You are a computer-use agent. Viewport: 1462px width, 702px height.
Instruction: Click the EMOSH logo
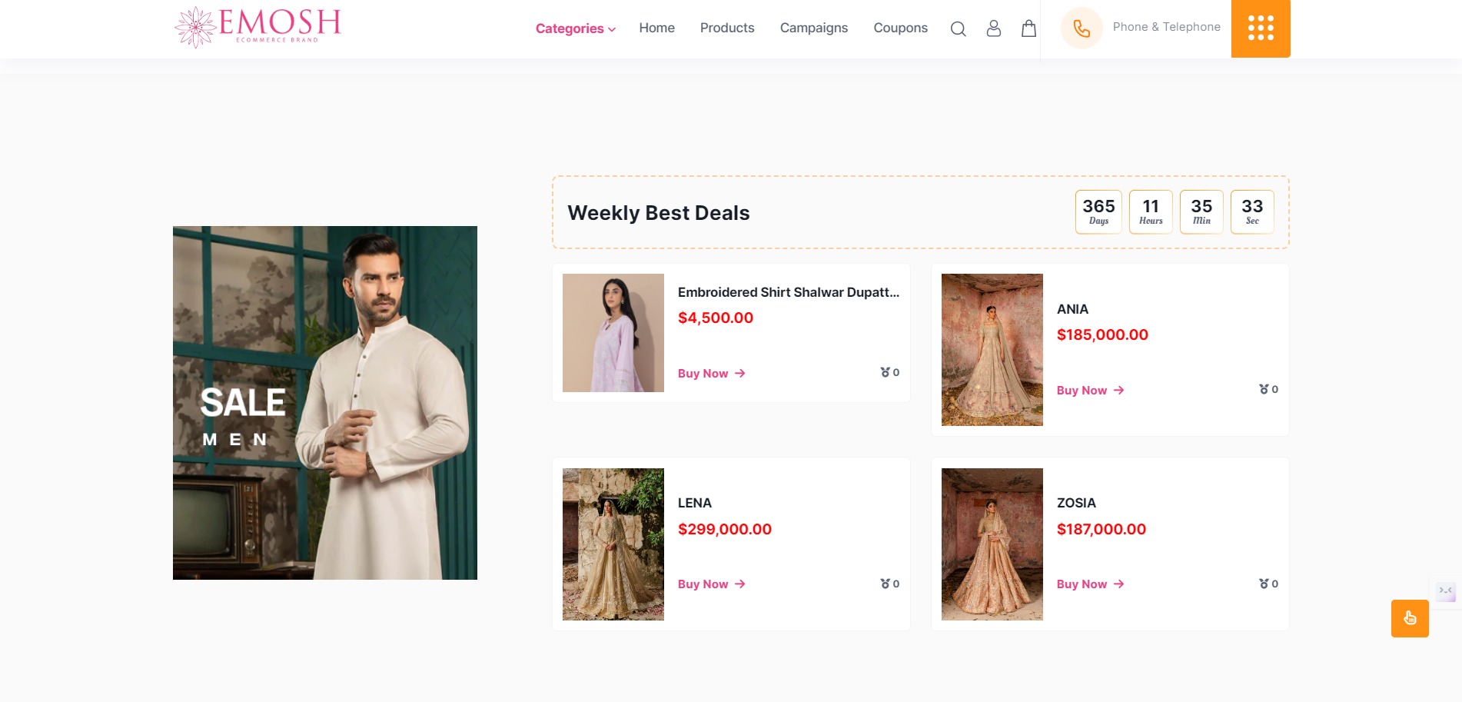tap(258, 27)
